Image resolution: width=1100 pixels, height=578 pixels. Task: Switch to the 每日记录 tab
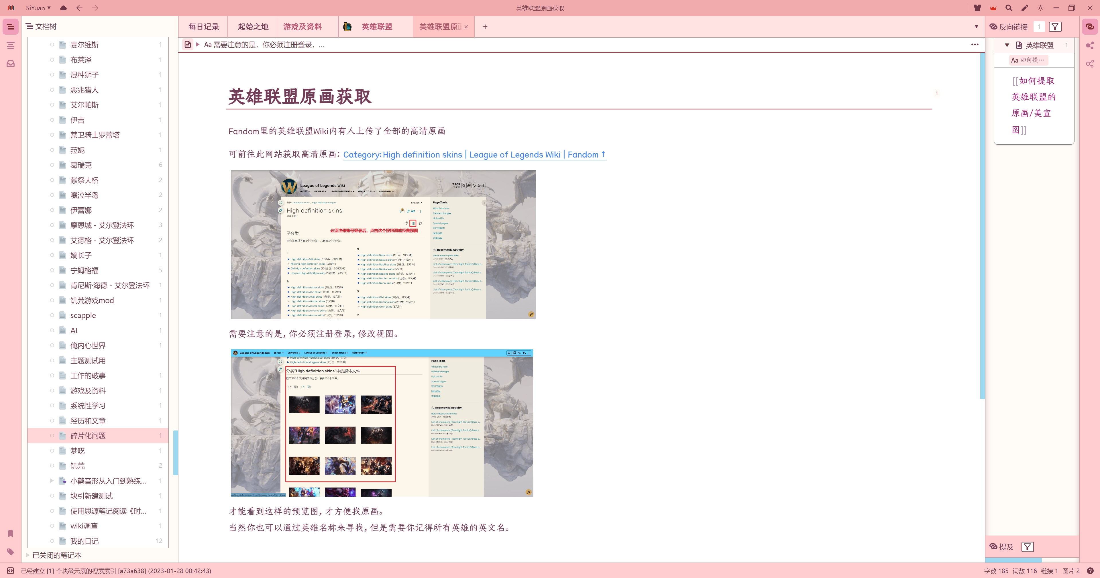click(x=204, y=26)
